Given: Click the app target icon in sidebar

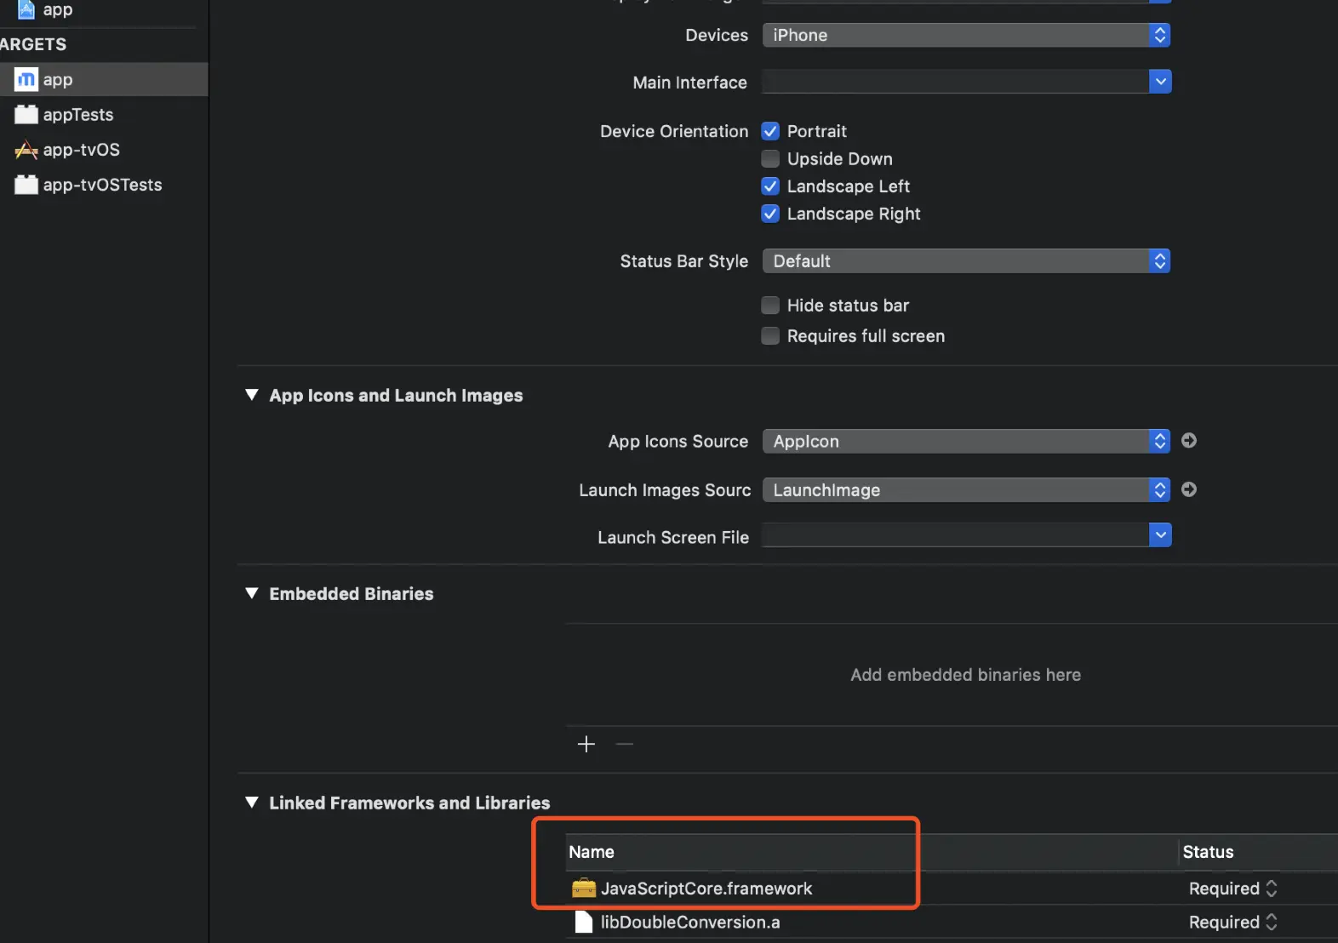Looking at the screenshot, I should (x=26, y=80).
